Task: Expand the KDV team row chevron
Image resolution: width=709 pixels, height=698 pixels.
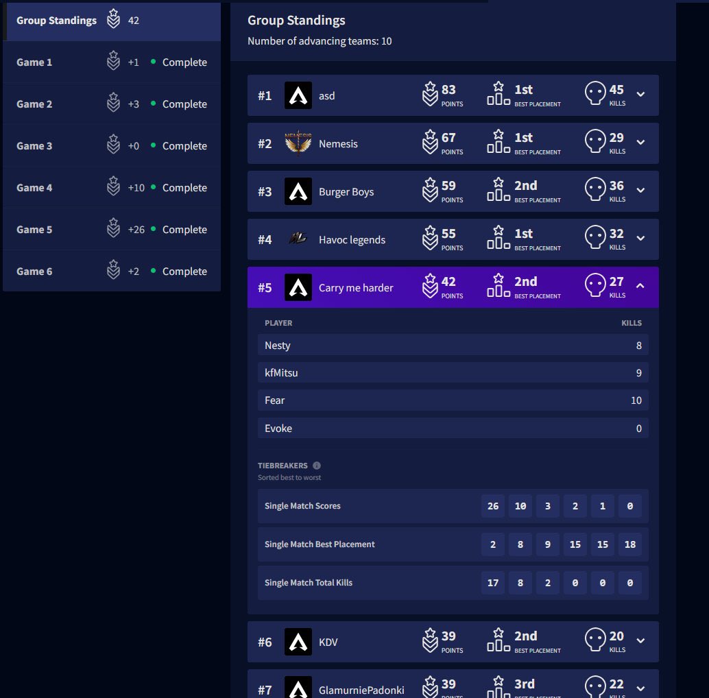Action: coord(640,640)
